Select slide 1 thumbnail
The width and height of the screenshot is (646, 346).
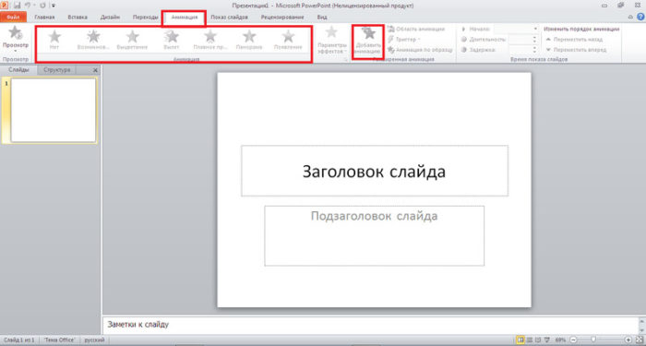click(54, 110)
